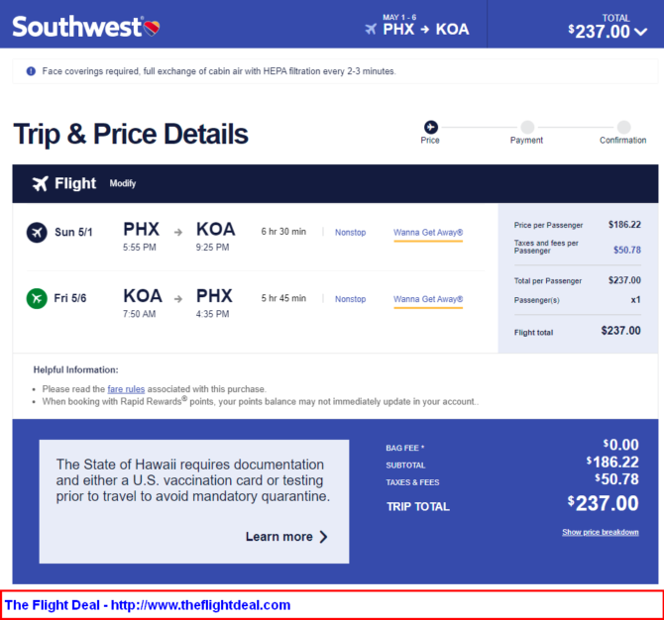Click the Price step airplane icon
664x620 pixels.
[x=431, y=127]
